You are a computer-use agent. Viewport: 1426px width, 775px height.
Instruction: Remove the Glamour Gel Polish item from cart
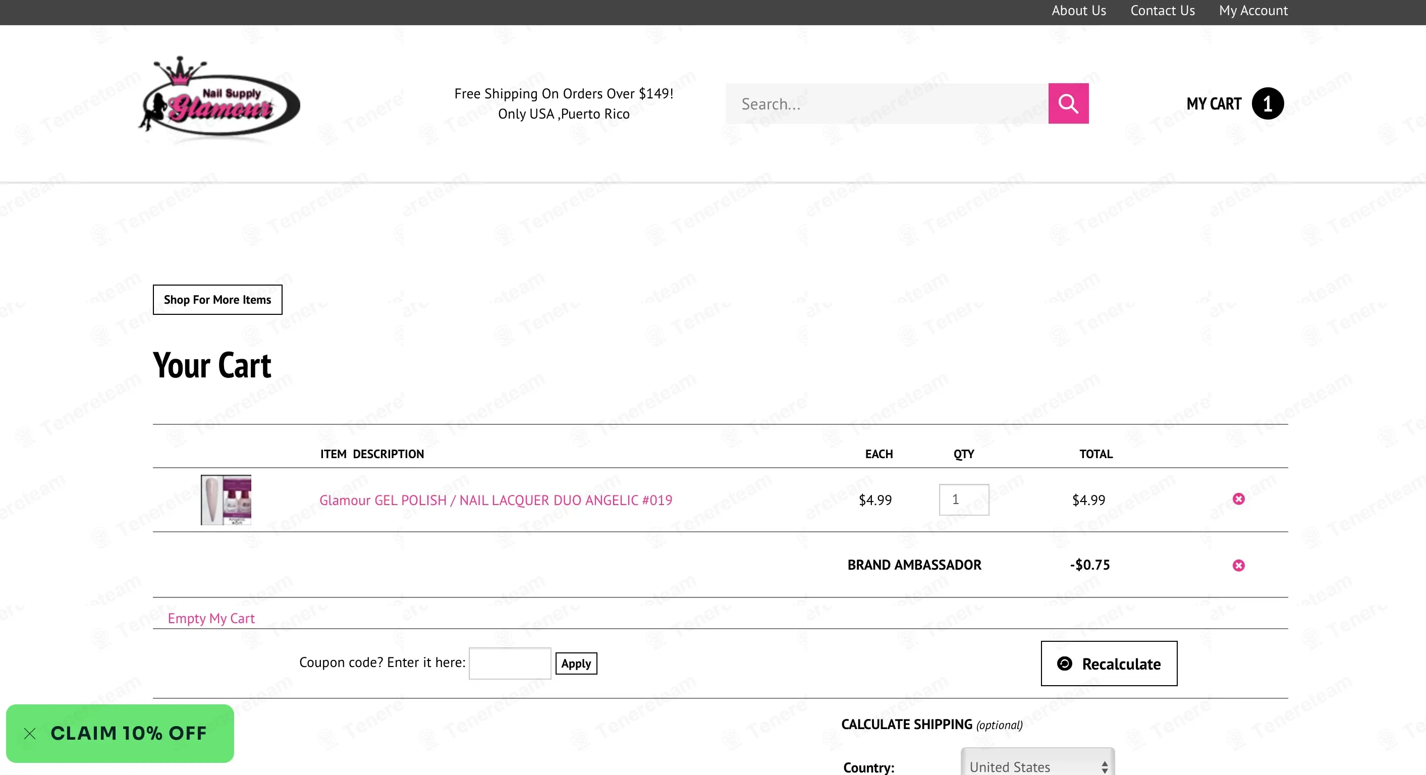click(1238, 500)
